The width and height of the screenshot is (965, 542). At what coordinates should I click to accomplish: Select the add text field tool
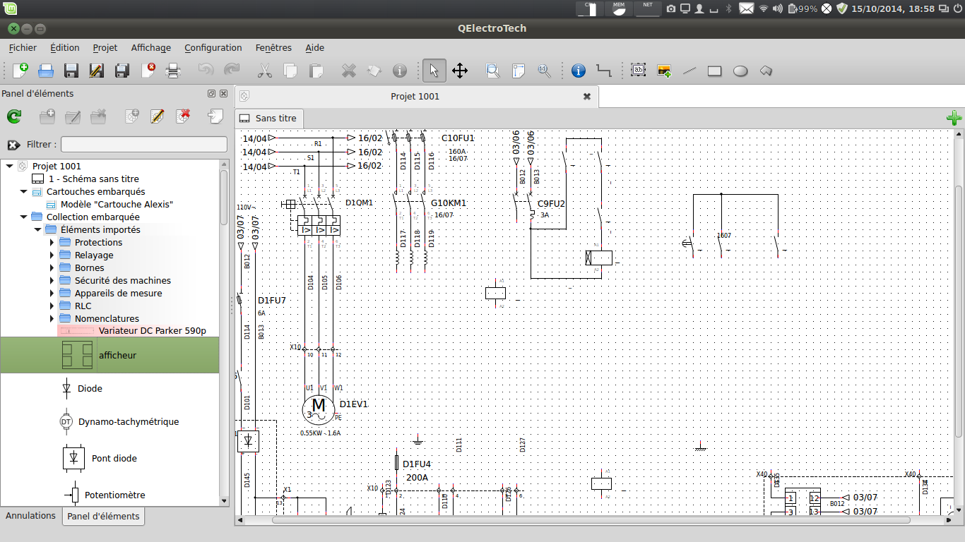click(x=639, y=71)
